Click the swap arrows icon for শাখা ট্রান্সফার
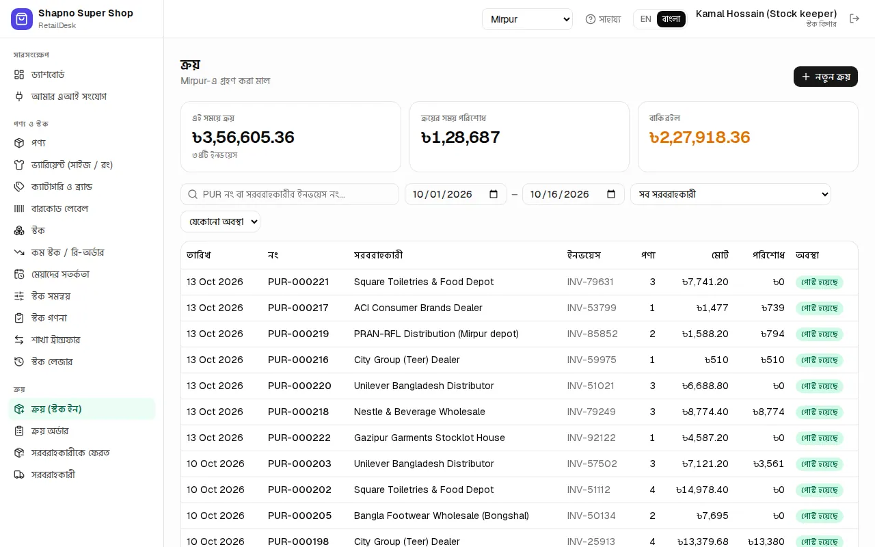 click(19, 340)
